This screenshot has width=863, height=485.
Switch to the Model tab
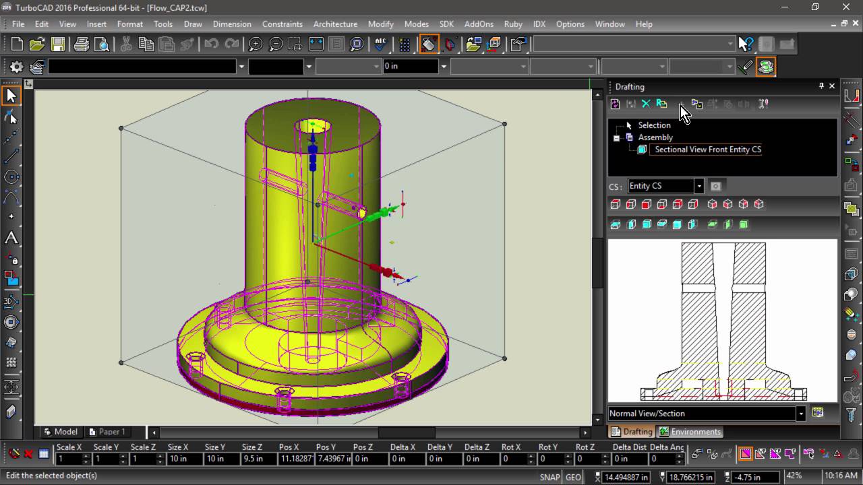(61, 432)
